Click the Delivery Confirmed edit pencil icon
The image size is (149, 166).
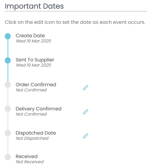pos(85,112)
